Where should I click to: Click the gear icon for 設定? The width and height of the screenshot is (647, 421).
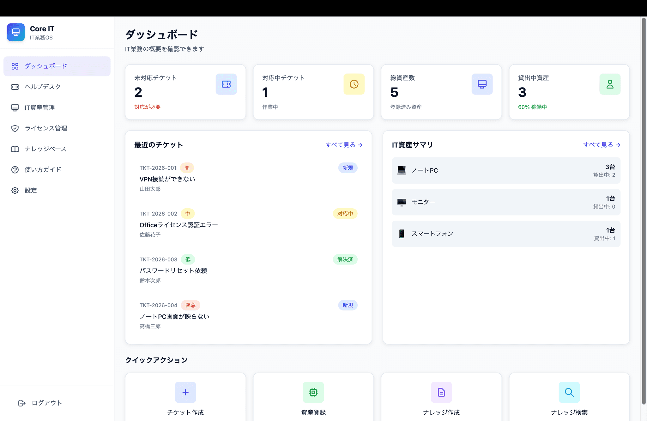click(x=15, y=190)
